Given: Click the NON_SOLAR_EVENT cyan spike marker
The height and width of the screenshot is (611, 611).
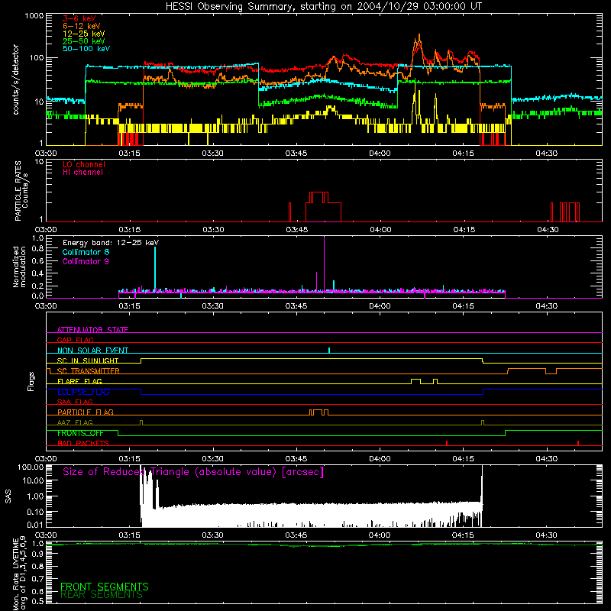Looking at the screenshot, I should [329, 350].
